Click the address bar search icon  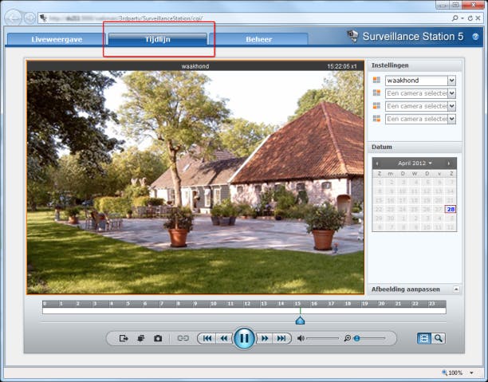[x=455, y=18]
